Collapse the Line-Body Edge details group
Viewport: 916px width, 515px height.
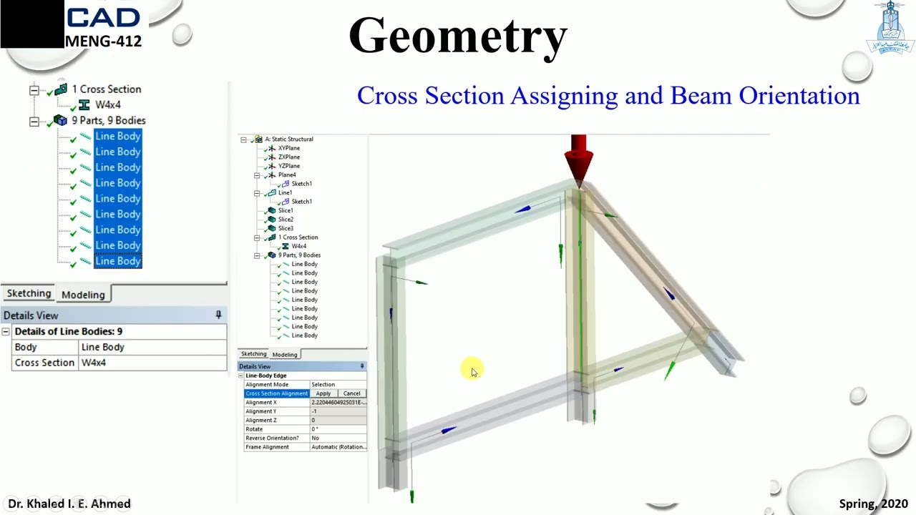pyautogui.click(x=241, y=376)
